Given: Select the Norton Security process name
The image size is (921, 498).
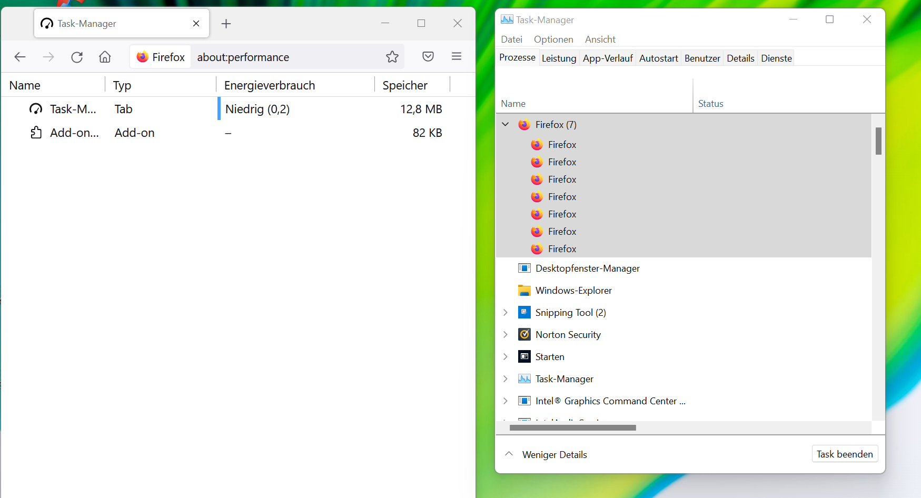Looking at the screenshot, I should pos(568,335).
